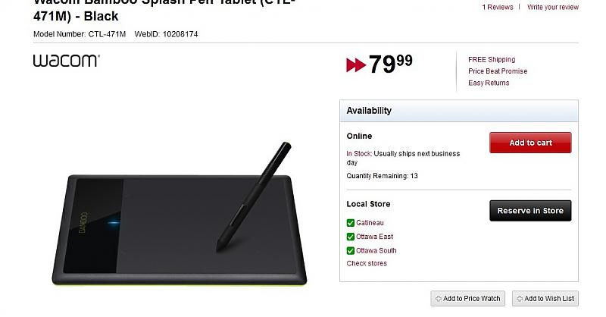Open Write your review link
The width and height of the screenshot is (606, 317).
(x=553, y=7)
